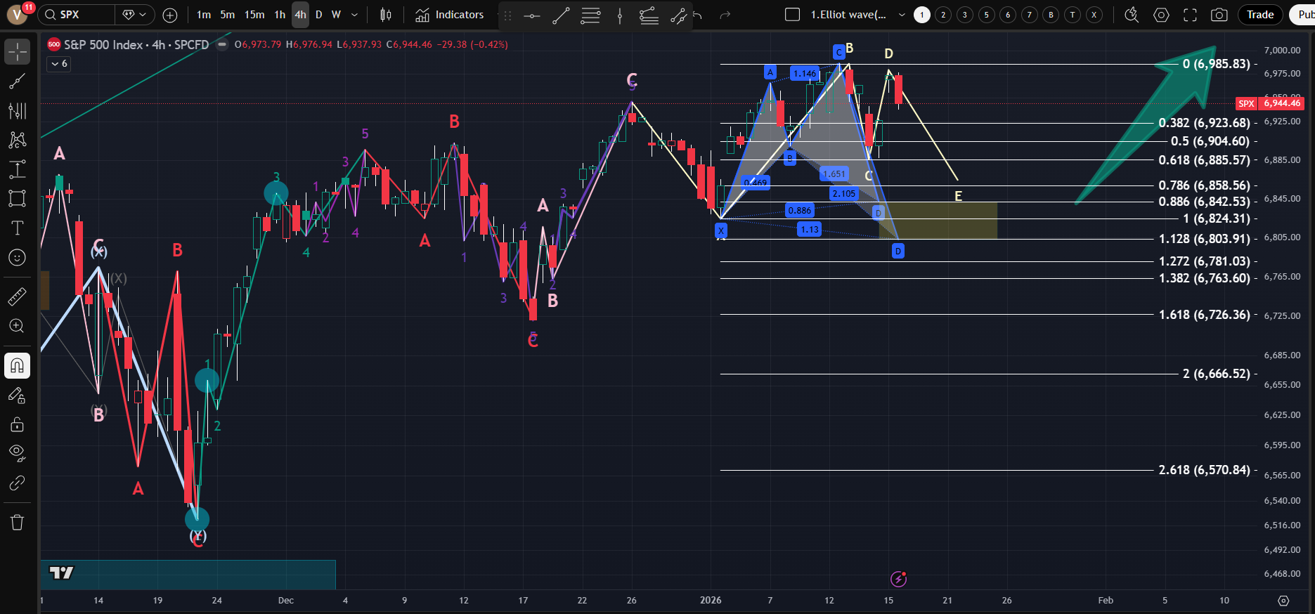Switch to 1h timeframe
This screenshot has width=1315, height=614.
pyautogui.click(x=280, y=15)
